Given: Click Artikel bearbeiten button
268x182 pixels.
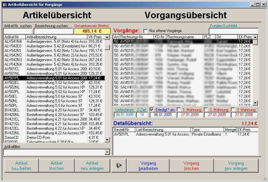Looking at the screenshot, I should pos(22,166).
